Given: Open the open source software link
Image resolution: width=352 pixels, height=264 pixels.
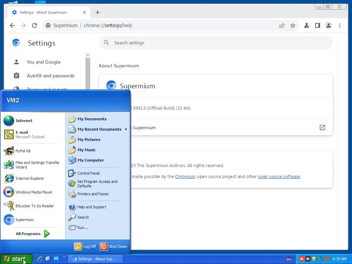Looking at the screenshot, I should pyautogui.click(x=279, y=177).
